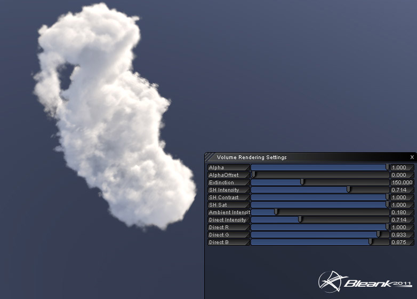Click the Ambient Intensity slider handle
This screenshot has height=299, width=417.
pyautogui.click(x=276, y=212)
